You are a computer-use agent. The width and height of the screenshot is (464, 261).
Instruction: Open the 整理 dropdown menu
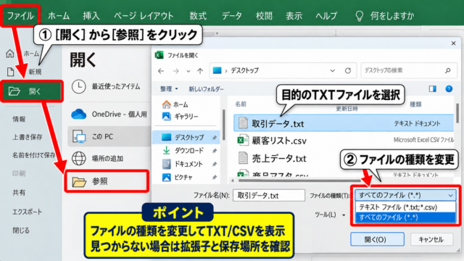point(169,88)
